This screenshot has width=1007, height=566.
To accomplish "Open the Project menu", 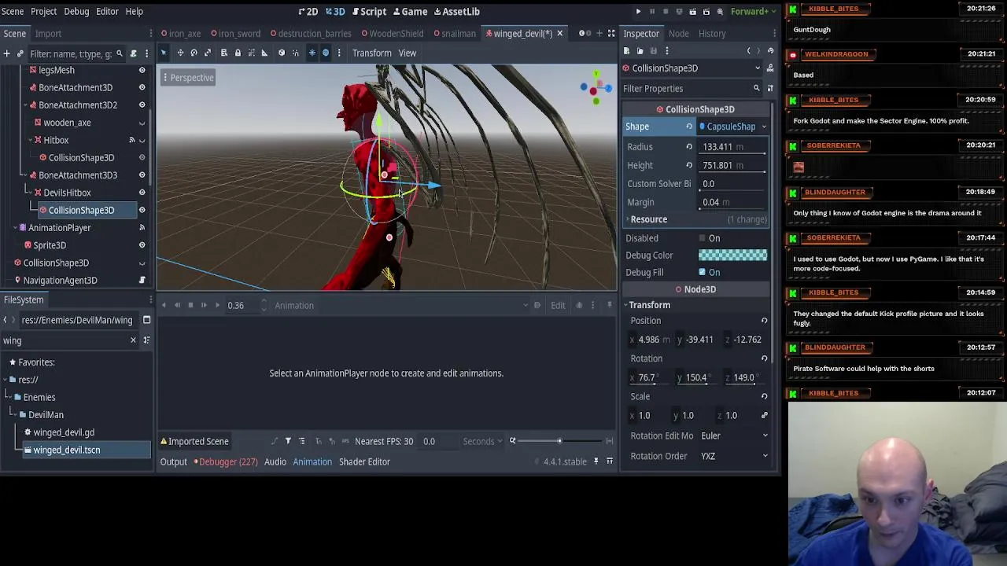I will coord(43,12).
